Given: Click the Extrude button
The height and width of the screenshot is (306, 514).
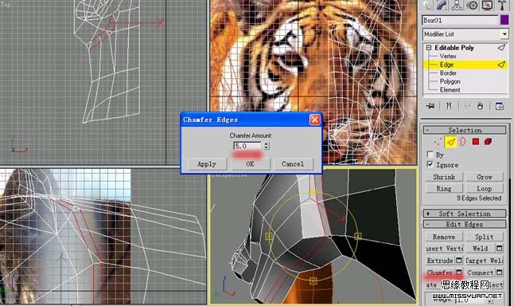Looking at the screenshot, I should click(440, 261).
